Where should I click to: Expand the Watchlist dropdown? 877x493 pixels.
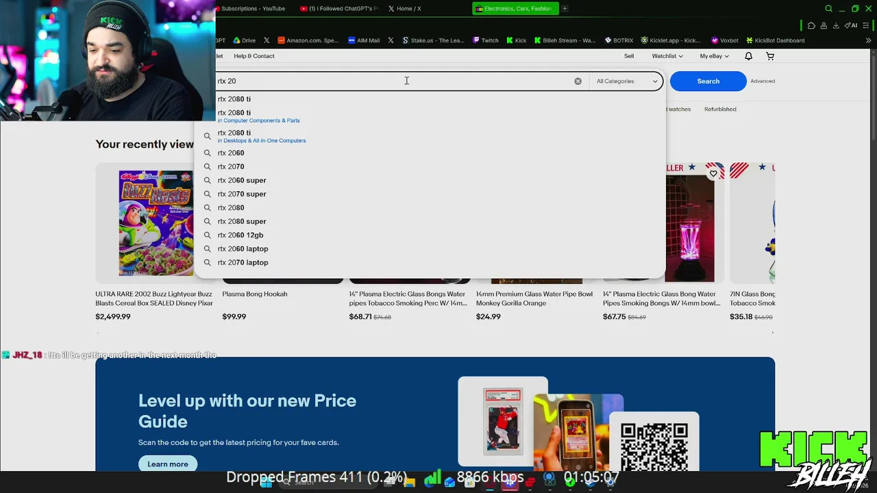[x=667, y=56]
